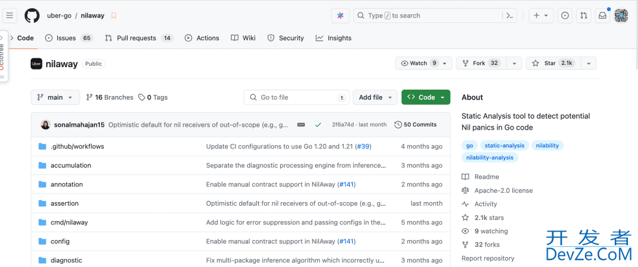Open the Watch notifications dropdown
The width and height of the screenshot is (638, 267).
[424, 63]
